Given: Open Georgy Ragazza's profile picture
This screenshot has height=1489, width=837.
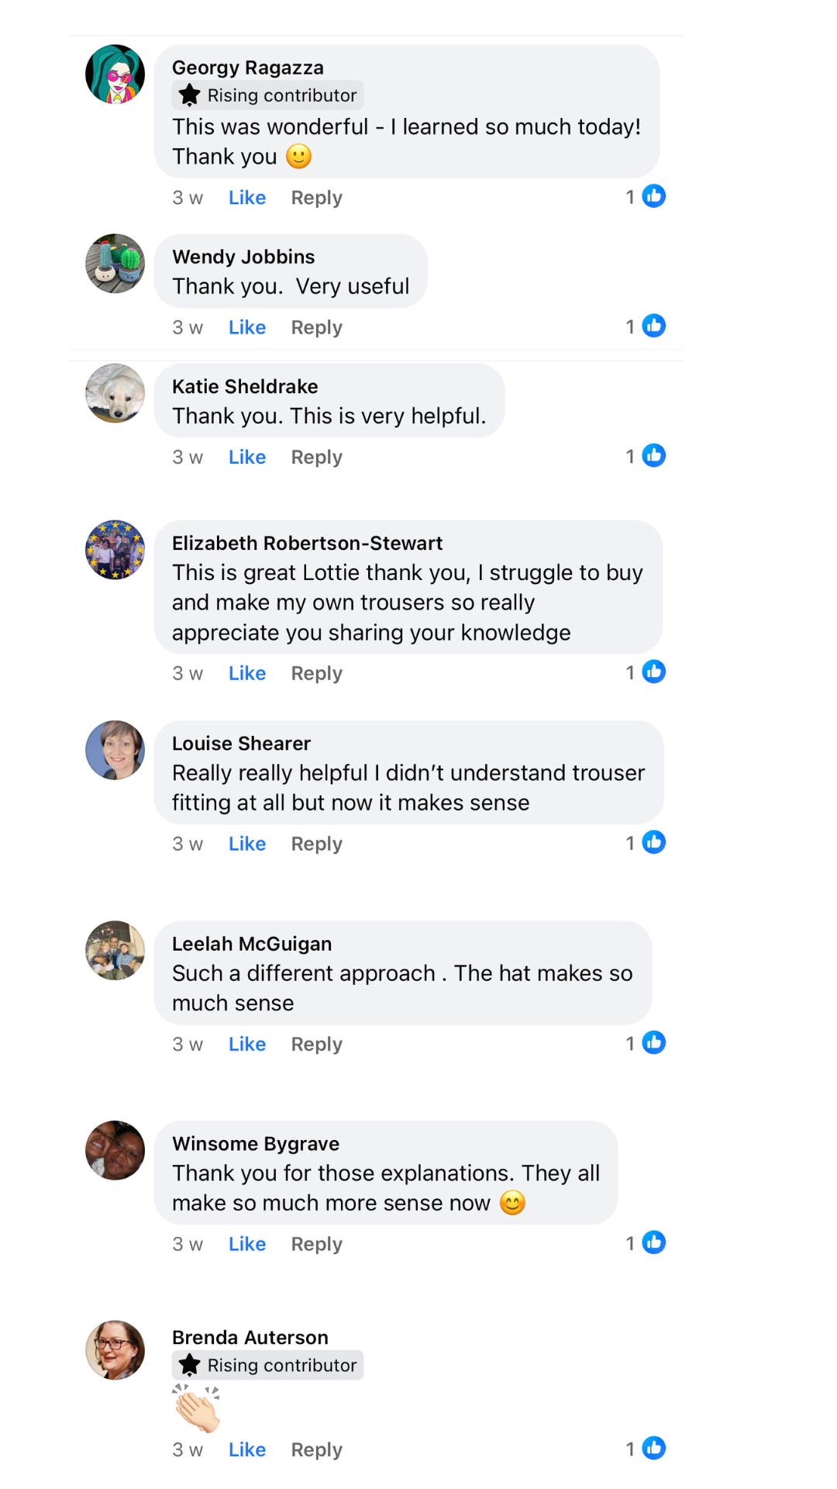Looking at the screenshot, I should click(115, 74).
